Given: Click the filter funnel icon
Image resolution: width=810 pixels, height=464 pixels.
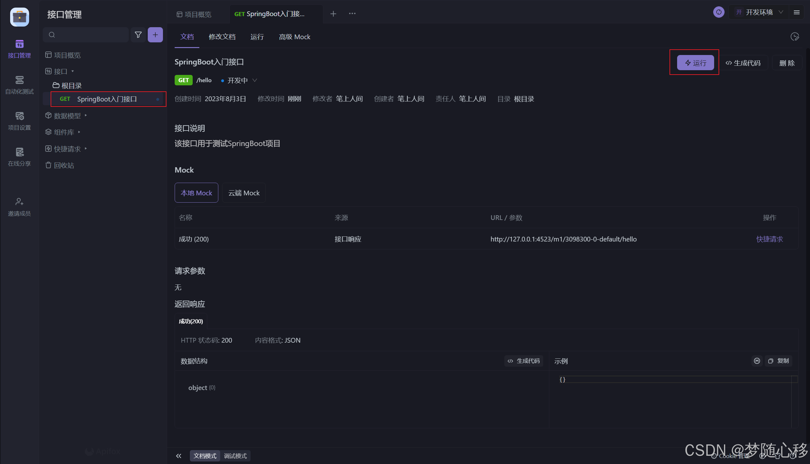Looking at the screenshot, I should click(x=138, y=35).
